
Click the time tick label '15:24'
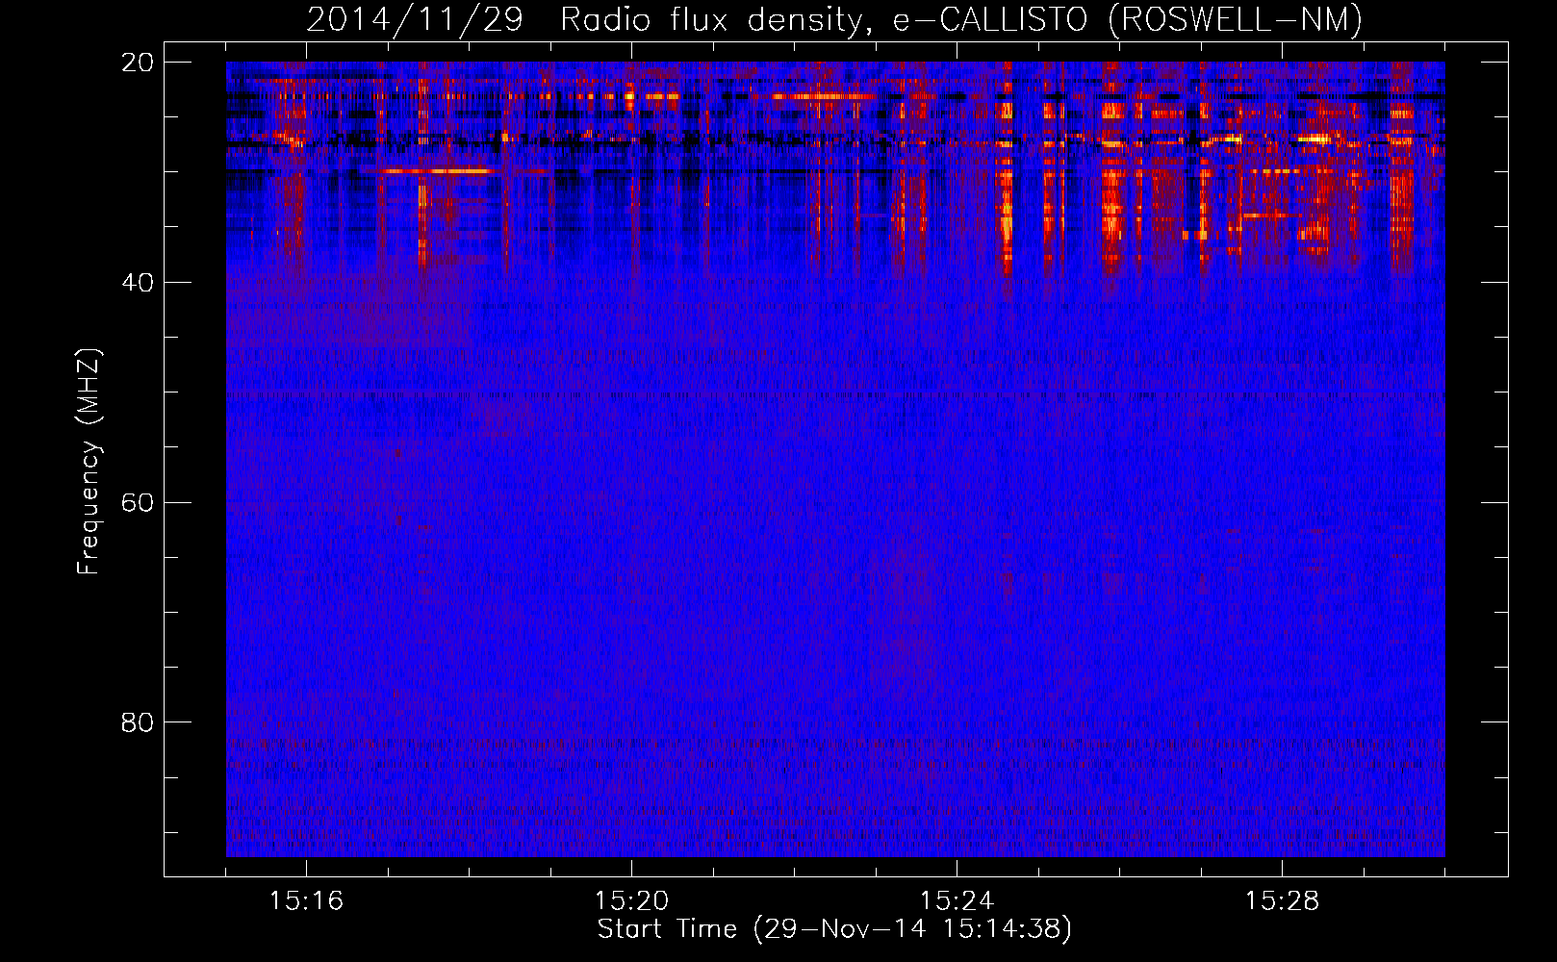click(957, 900)
